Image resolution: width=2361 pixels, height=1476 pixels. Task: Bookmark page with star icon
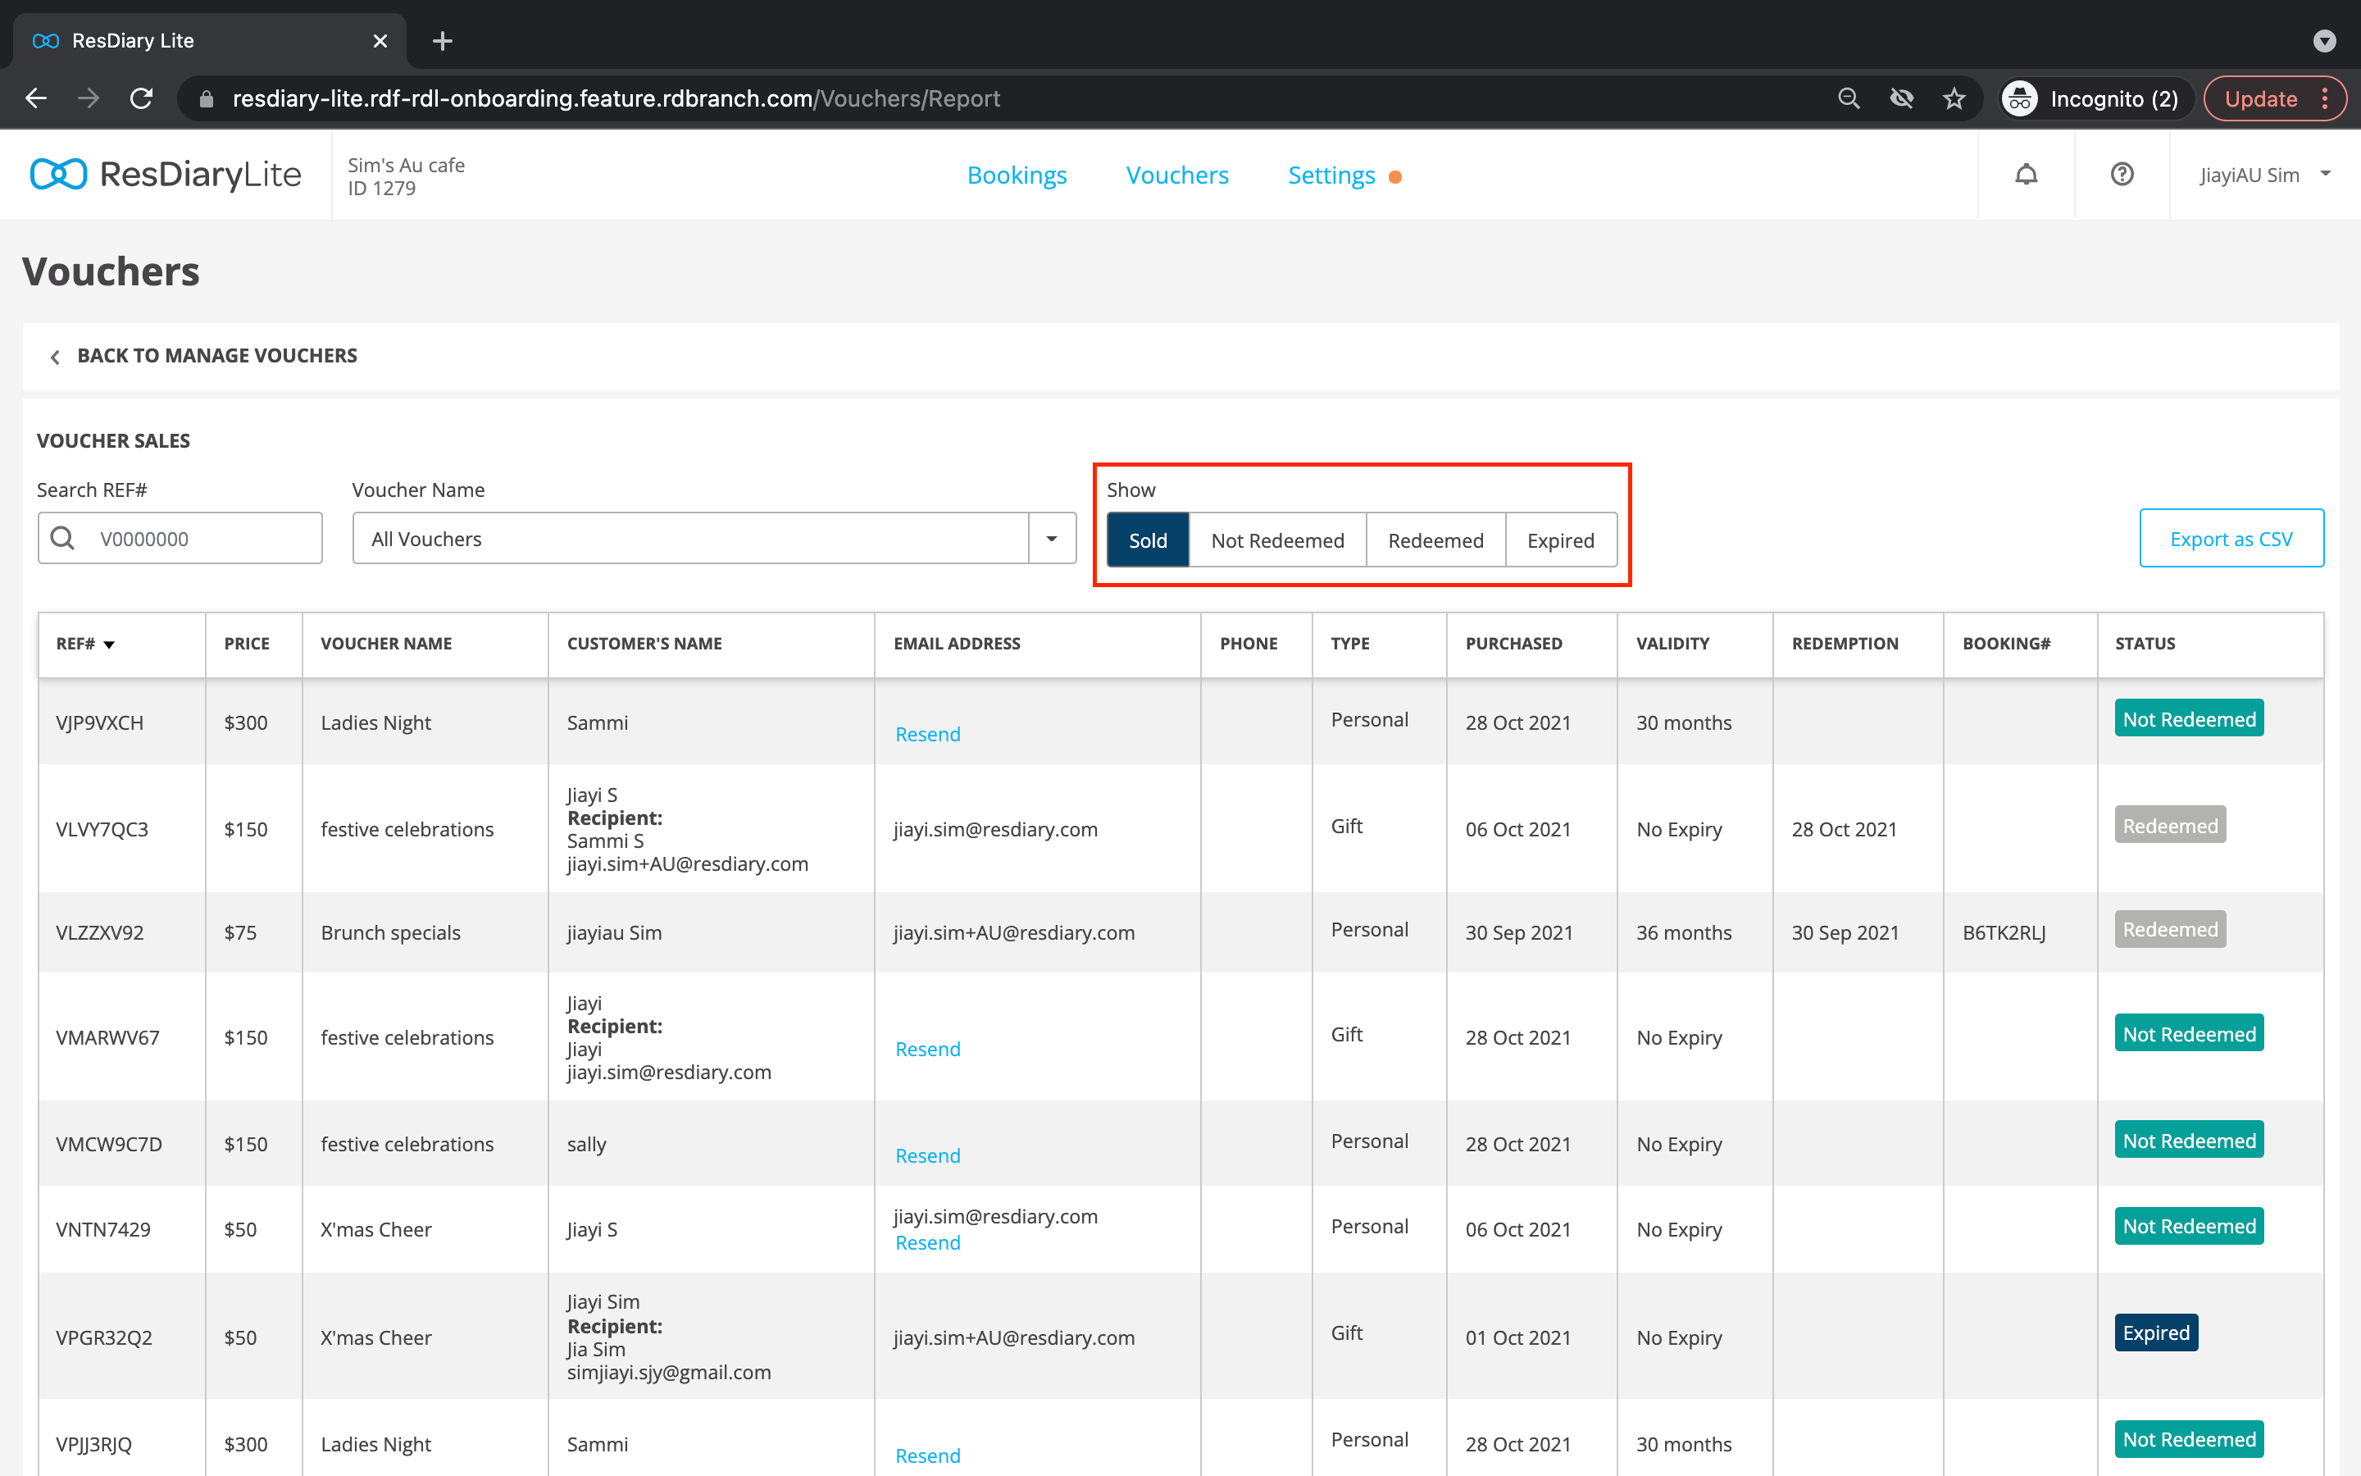pos(1954,98)
